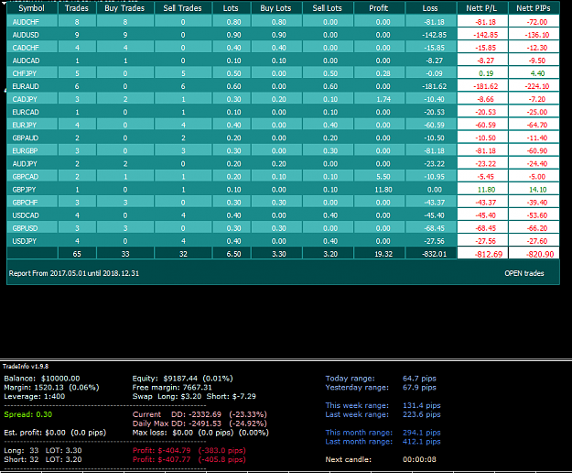Click the Free margin 7667.31 text
Viewport: 572px width, 473px height.
172,388
